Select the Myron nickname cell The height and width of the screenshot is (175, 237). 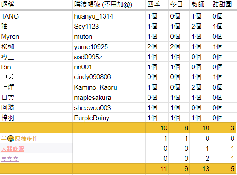click(36, 37)
